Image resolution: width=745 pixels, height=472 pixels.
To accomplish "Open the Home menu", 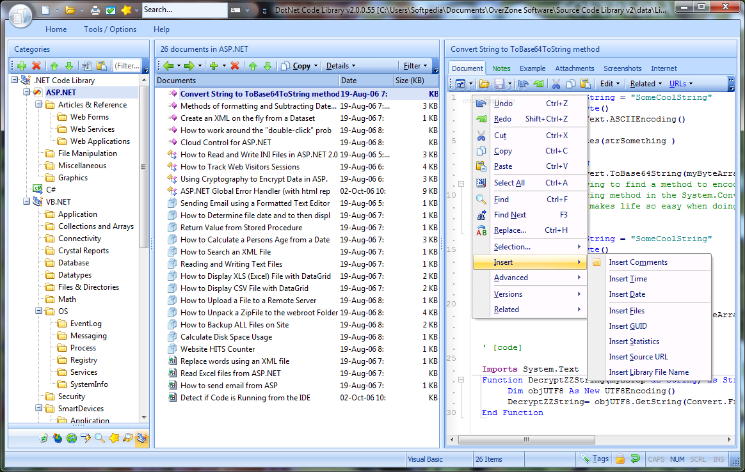I will coord(56,29).
